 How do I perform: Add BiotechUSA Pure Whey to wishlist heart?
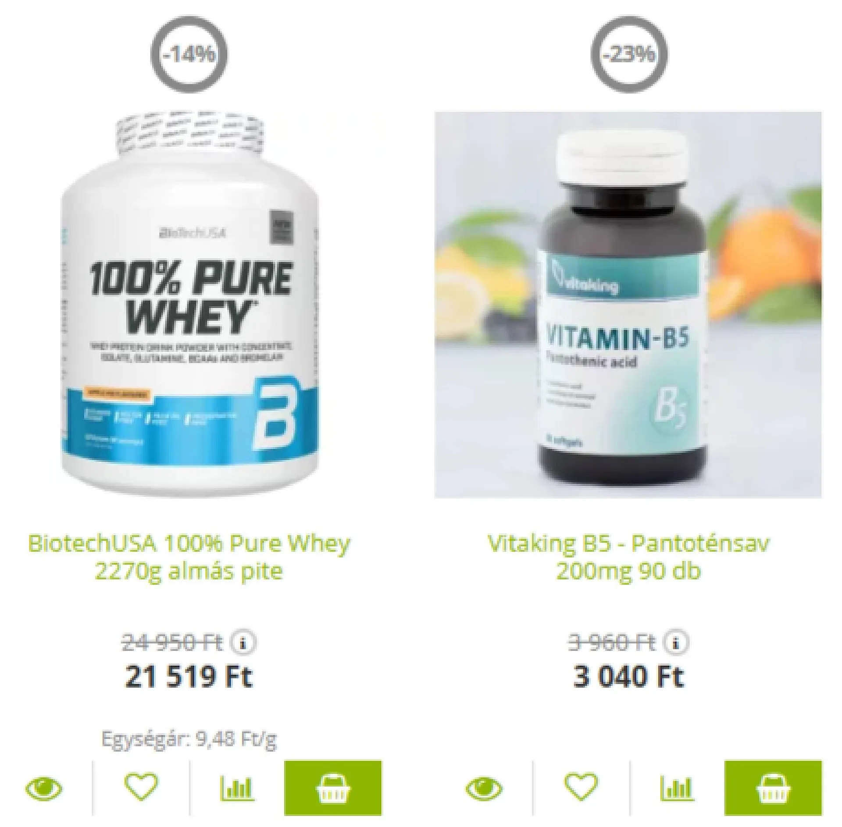pos(141,786)
